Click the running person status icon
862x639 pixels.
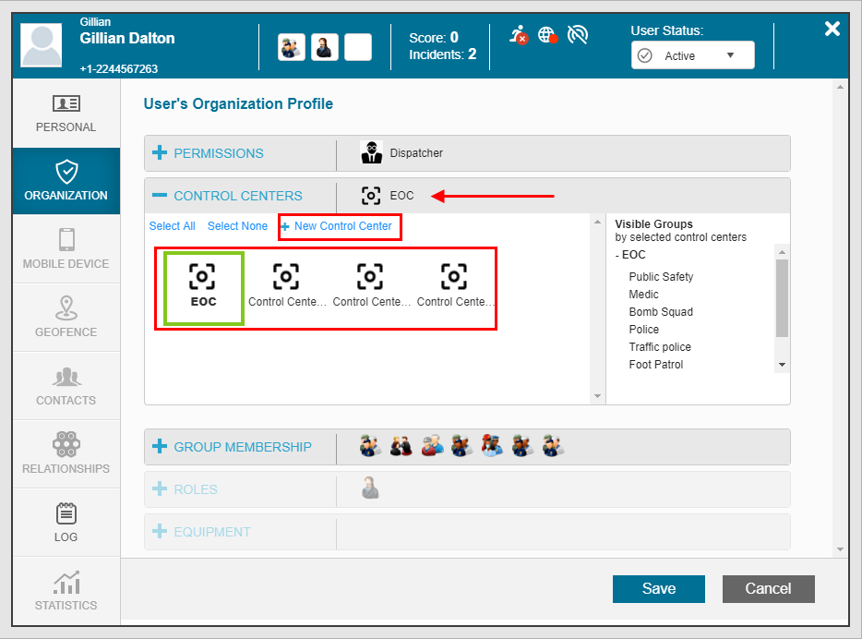[519, 35]
